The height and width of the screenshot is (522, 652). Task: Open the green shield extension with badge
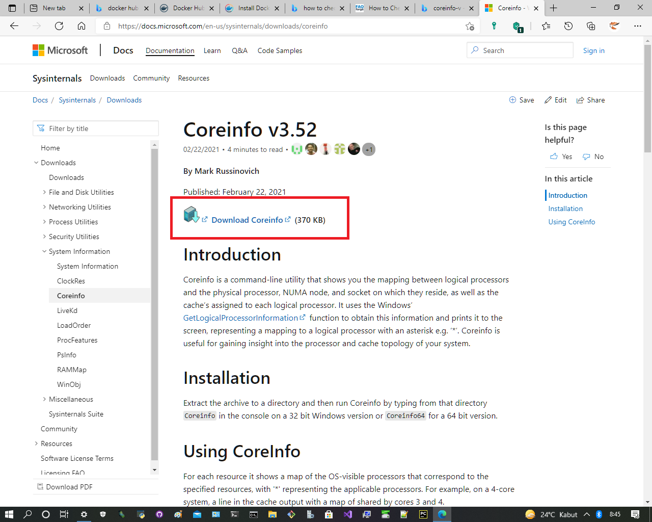pyautogui.click(x=517, y=27)
